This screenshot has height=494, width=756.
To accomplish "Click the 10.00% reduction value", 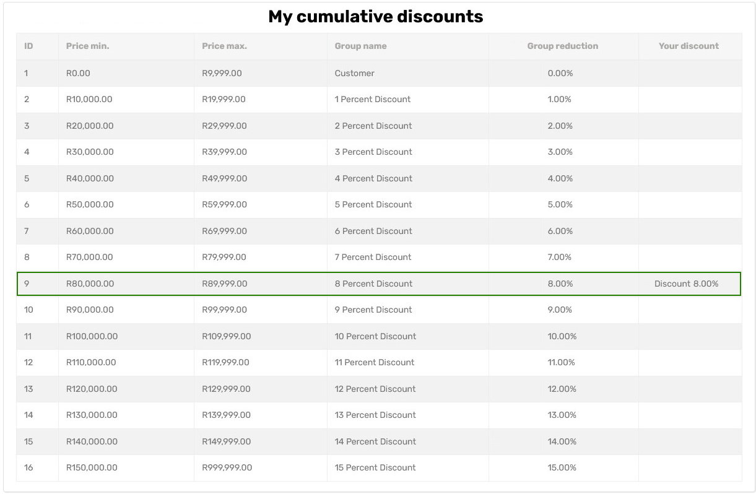I will (562, 336).
